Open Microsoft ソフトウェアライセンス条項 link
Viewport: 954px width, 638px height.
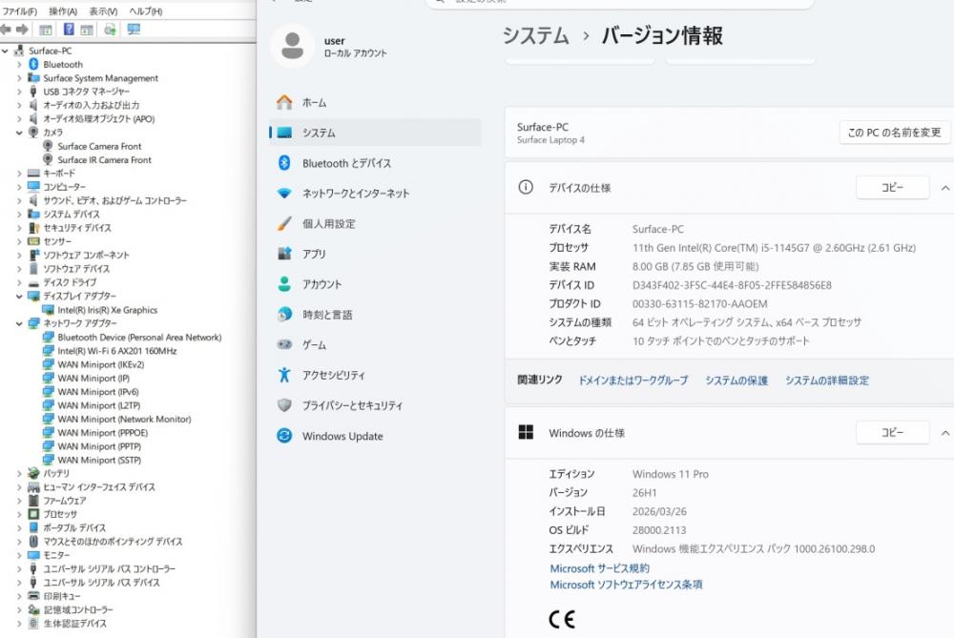coord(626,585)
